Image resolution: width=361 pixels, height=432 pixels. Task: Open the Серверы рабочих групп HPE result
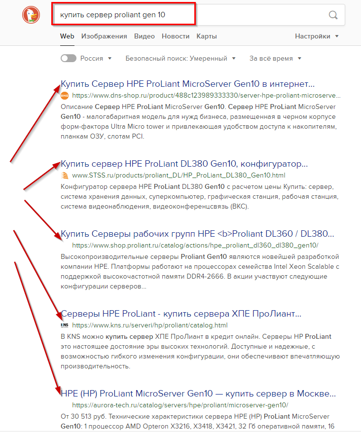pos(197,234)
